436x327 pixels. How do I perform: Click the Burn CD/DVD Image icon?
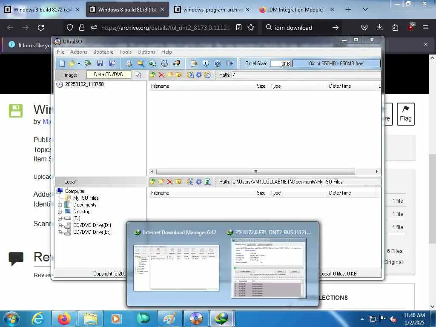(177, 63)
